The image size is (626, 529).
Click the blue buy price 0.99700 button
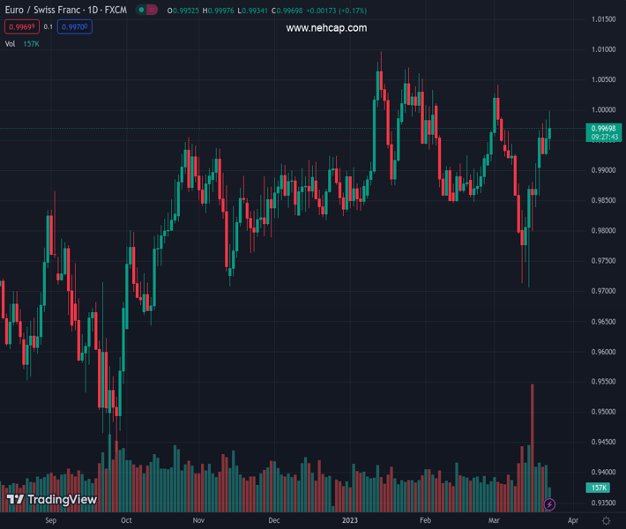click(x=75, y=27)
